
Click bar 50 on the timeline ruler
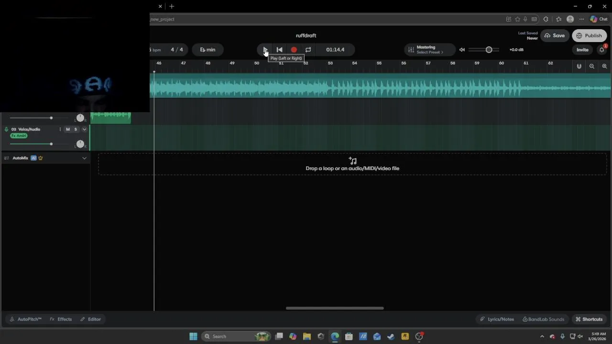click(x=257, y=63)
